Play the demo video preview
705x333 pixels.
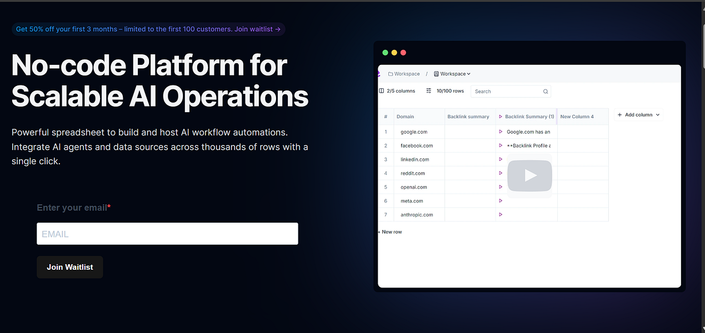[x=529, y=176]
